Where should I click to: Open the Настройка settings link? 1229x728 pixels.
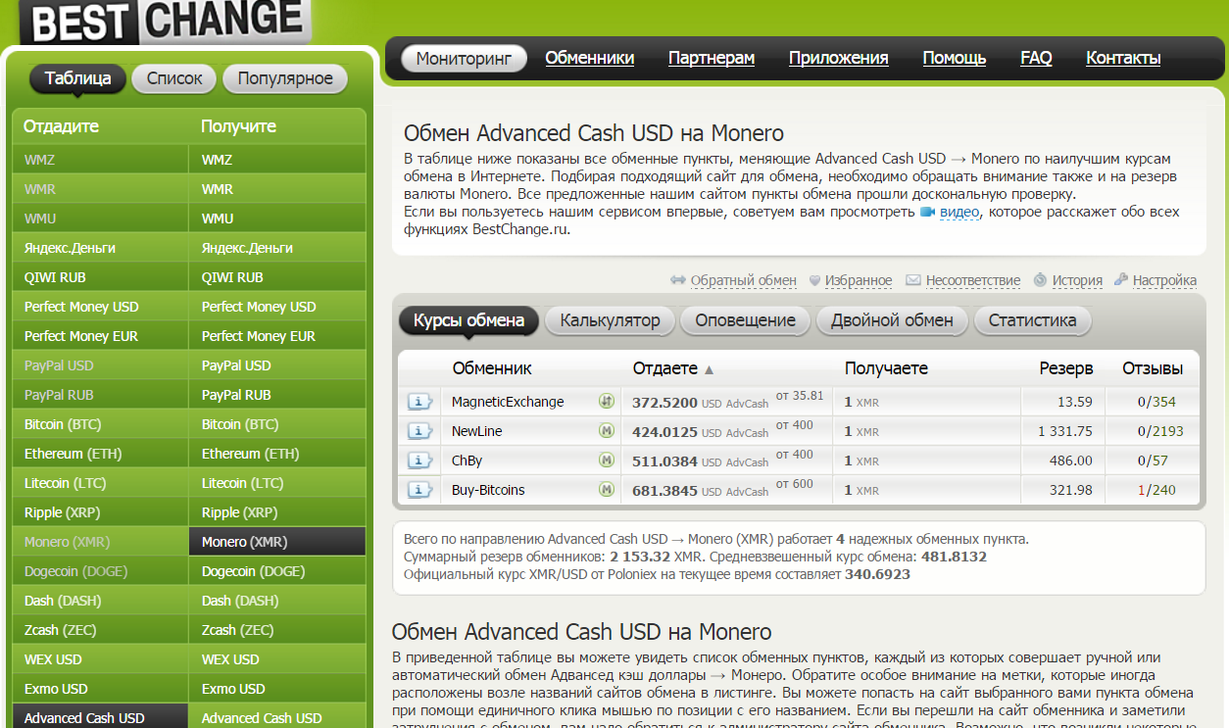pyautogui.click(x=1163, y=280)
